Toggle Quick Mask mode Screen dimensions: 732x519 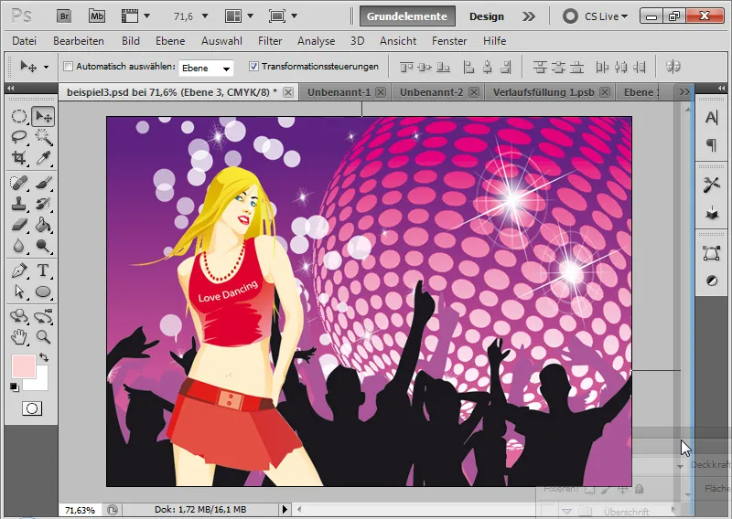(32, 409)
